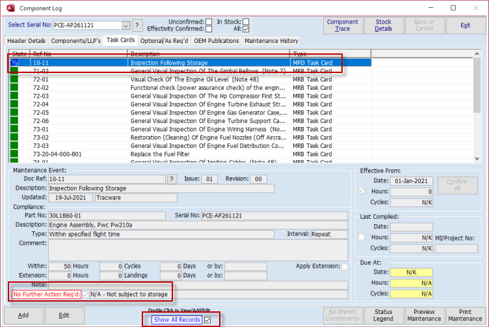Click the Component Trace button
Image resolution: width=489 pixels, height=327 pixels.
click(342, 25)
